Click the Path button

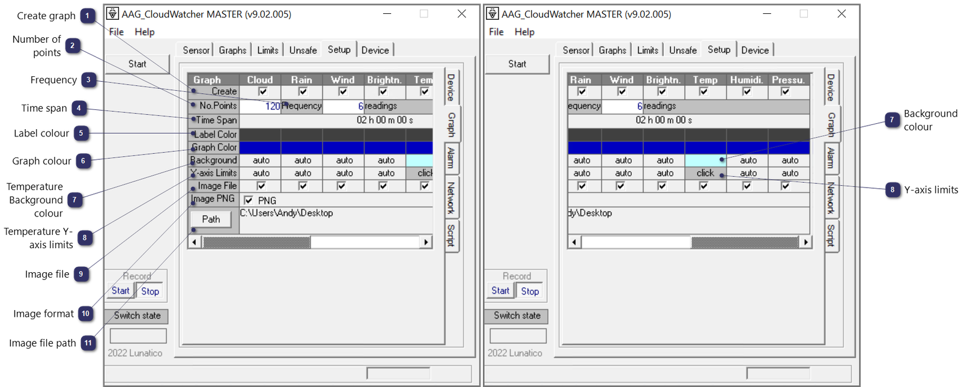(211, 219)
